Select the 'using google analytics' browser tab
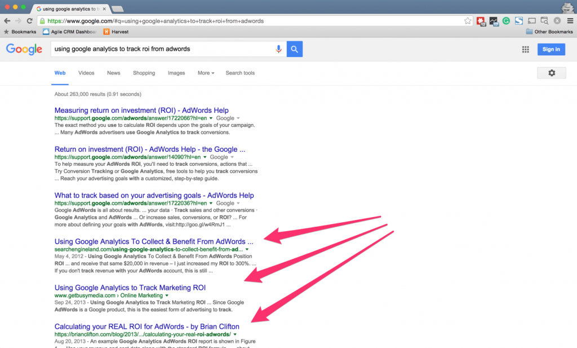Viewport: 577px width, 348px height. [x=70, y=9]
